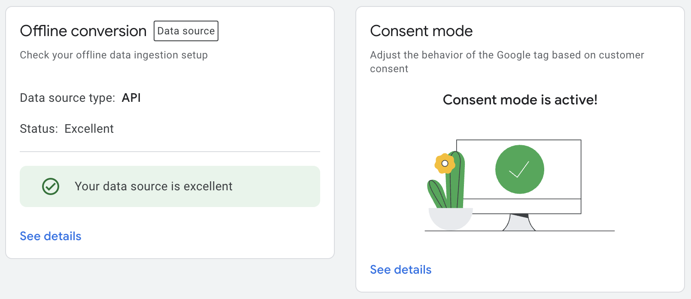Open See details under Offline conversion
The image size is (691, 299).
tap(51, 236)
